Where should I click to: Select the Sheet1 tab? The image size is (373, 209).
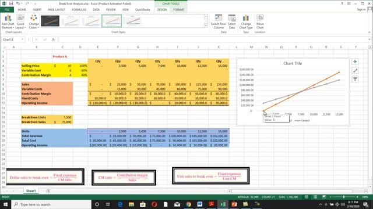[x=31, y=191]
